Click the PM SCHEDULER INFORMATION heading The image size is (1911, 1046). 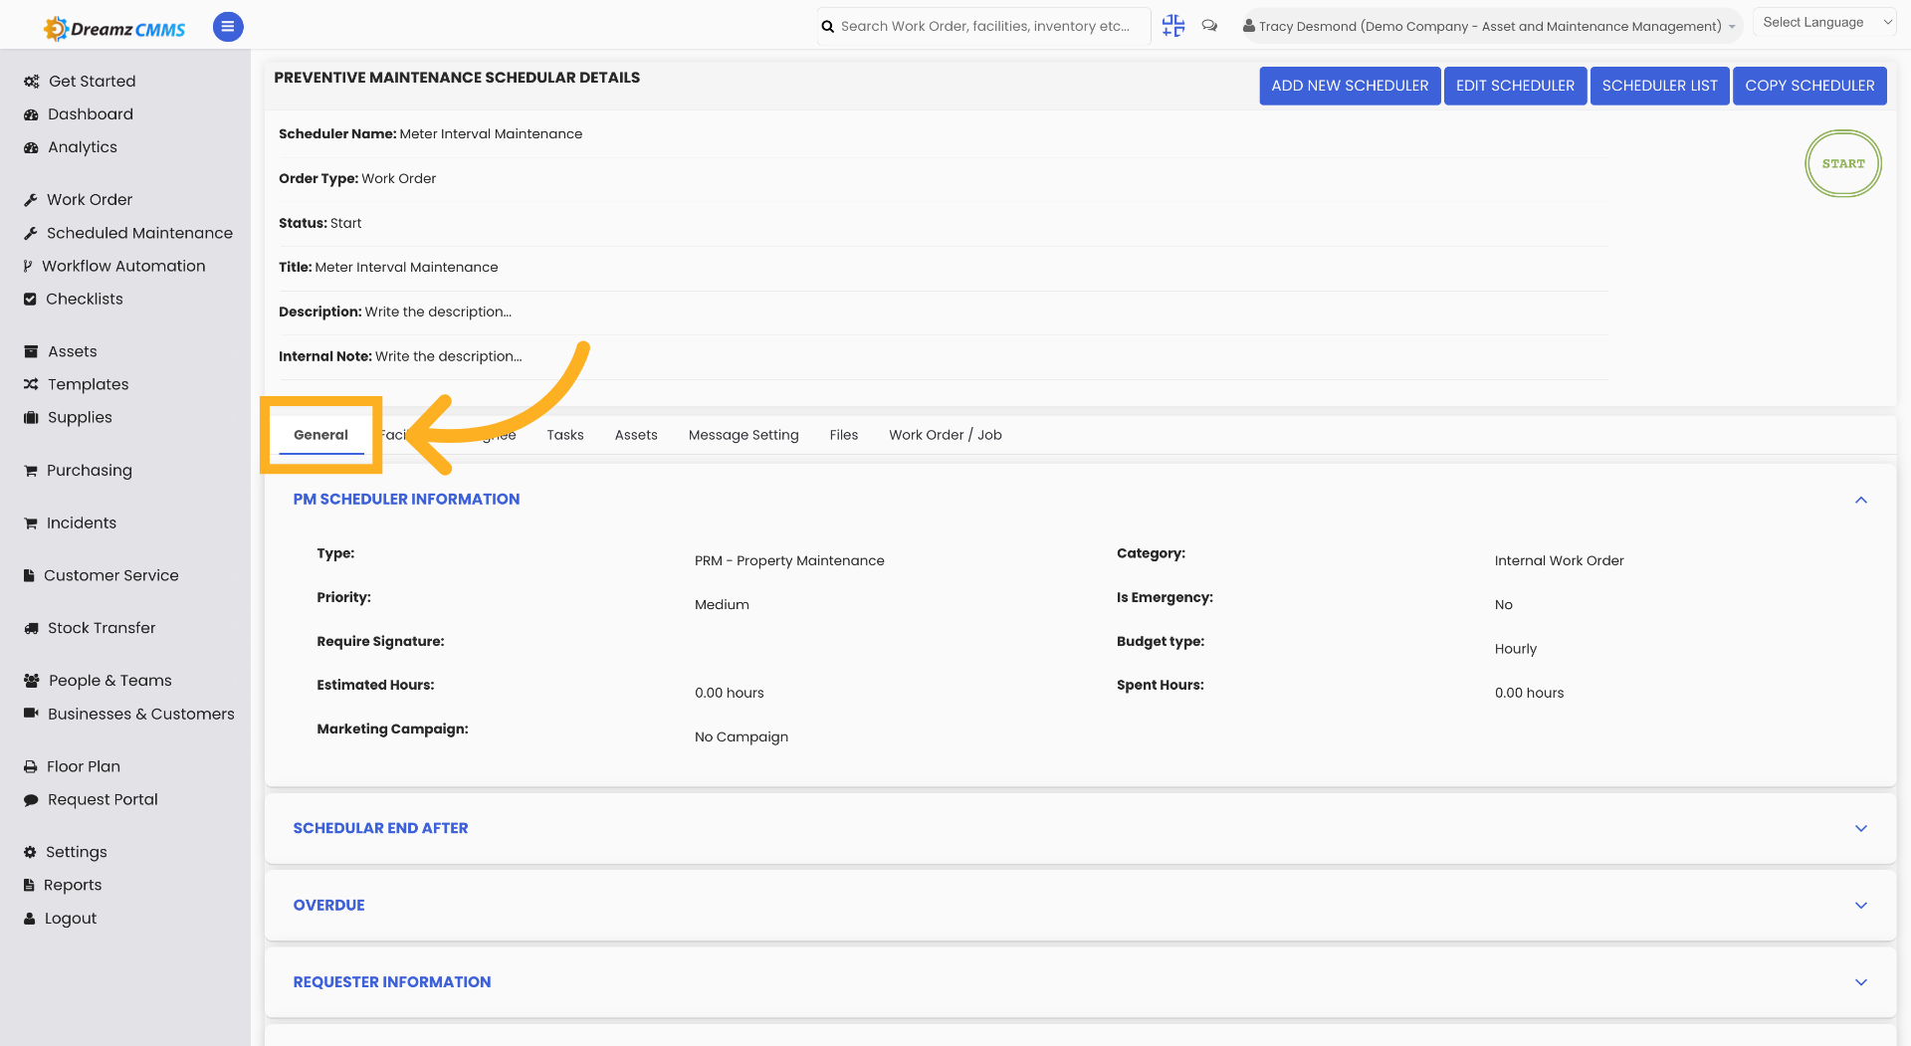click(x=406, y=500)
